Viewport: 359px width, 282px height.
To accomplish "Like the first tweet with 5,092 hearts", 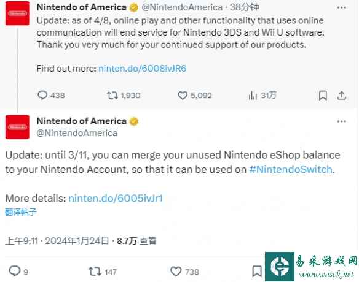I will tap(195, 95).
